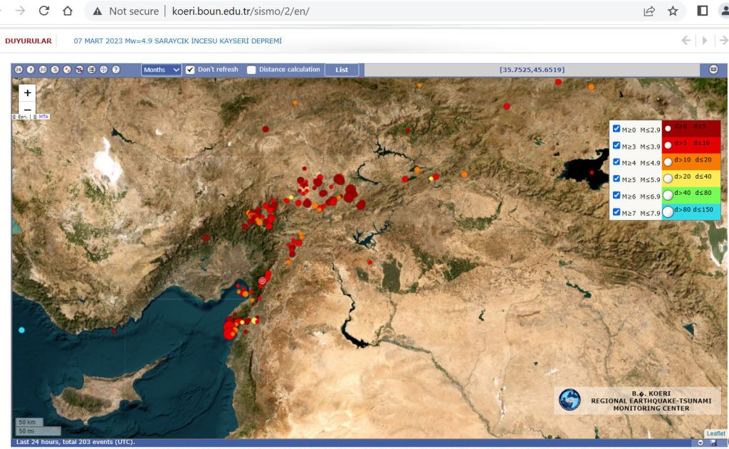Screen dimensions: 729x449
Task: Zoom in the map with plus button
Action: 28,93
